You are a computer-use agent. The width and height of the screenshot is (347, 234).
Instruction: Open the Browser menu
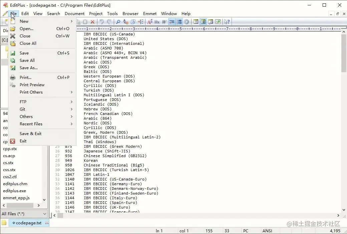coord(130,13)
